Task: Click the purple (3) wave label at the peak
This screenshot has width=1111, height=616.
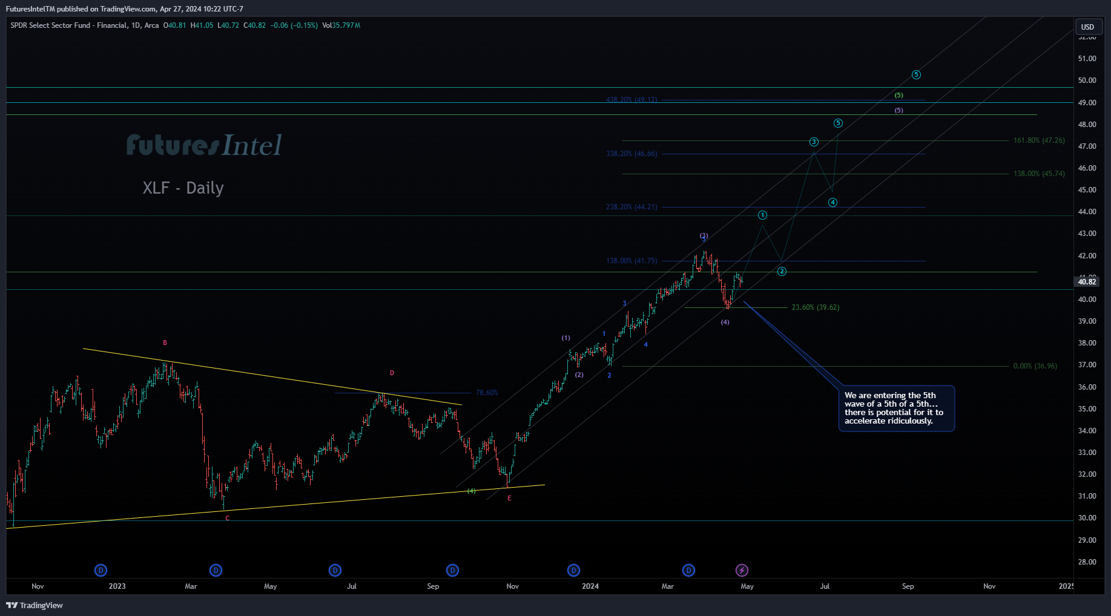Action: coord(704,235)
